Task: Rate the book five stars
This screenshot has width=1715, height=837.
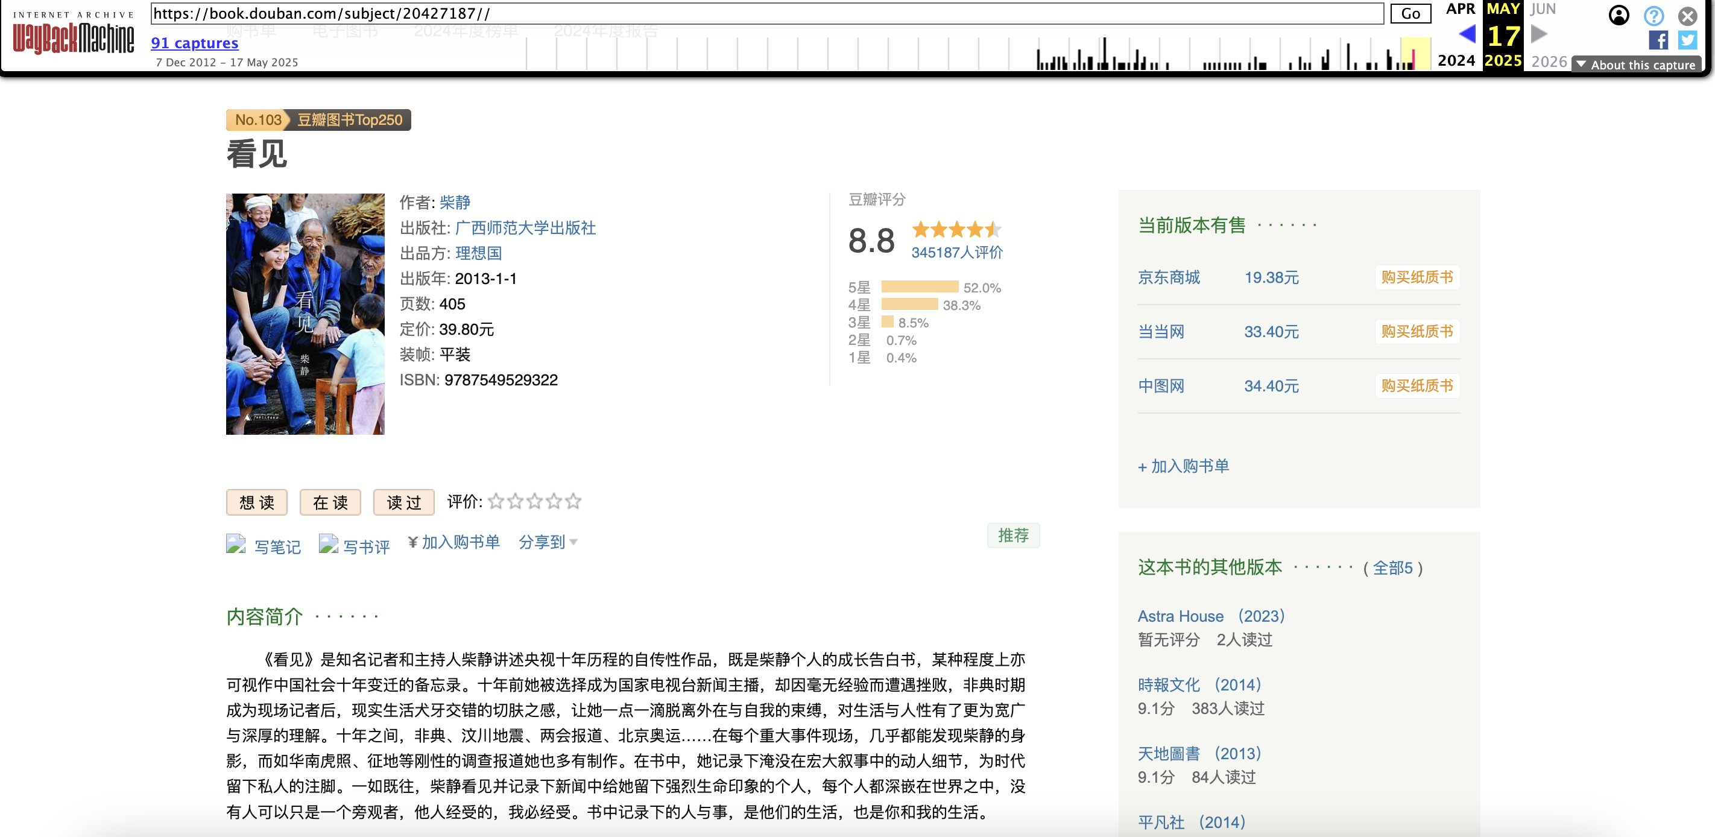Action: coord(574,501)
